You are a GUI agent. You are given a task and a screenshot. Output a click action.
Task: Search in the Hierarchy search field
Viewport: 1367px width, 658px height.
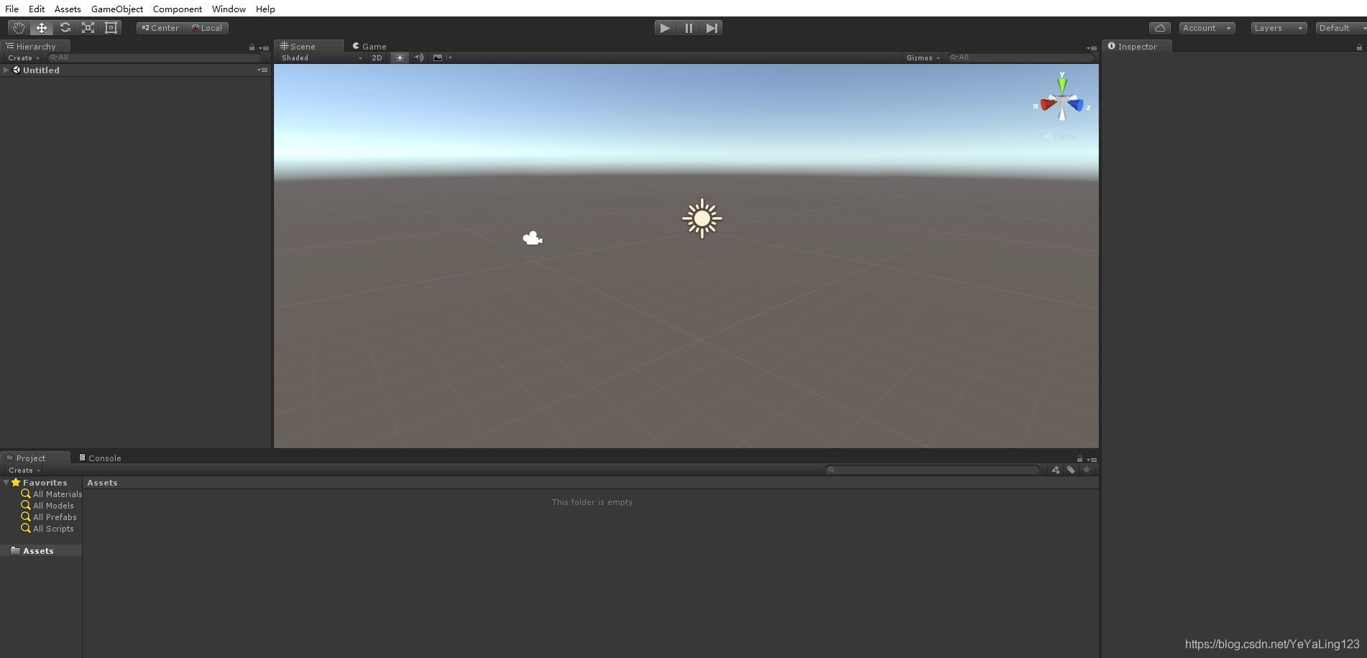155,57
